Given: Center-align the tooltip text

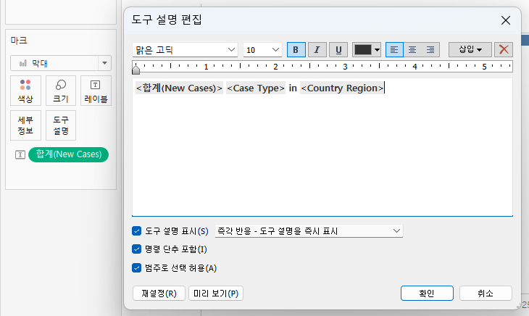Looking at the screenshot, I should point(412,50).
